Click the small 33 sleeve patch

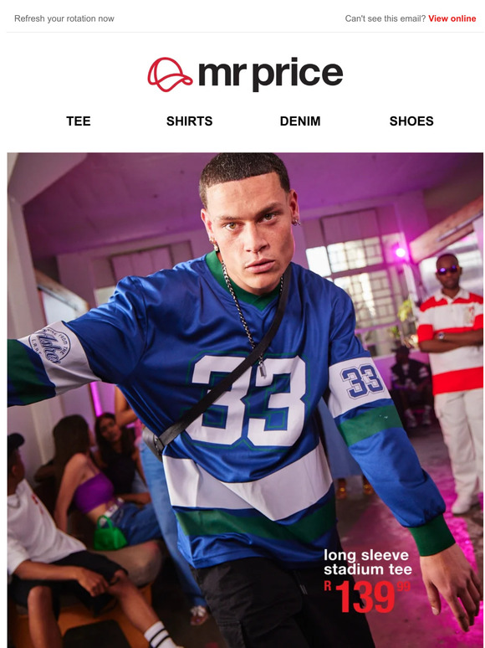pos(362,381)
